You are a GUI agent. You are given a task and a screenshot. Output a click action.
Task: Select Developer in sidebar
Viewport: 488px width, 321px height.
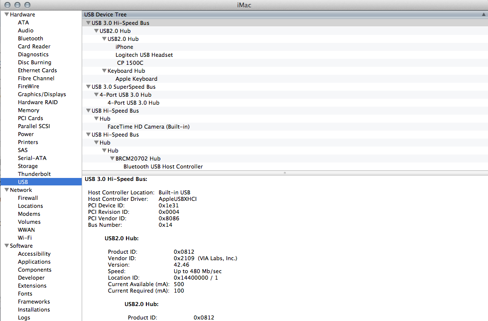(31, 278)
